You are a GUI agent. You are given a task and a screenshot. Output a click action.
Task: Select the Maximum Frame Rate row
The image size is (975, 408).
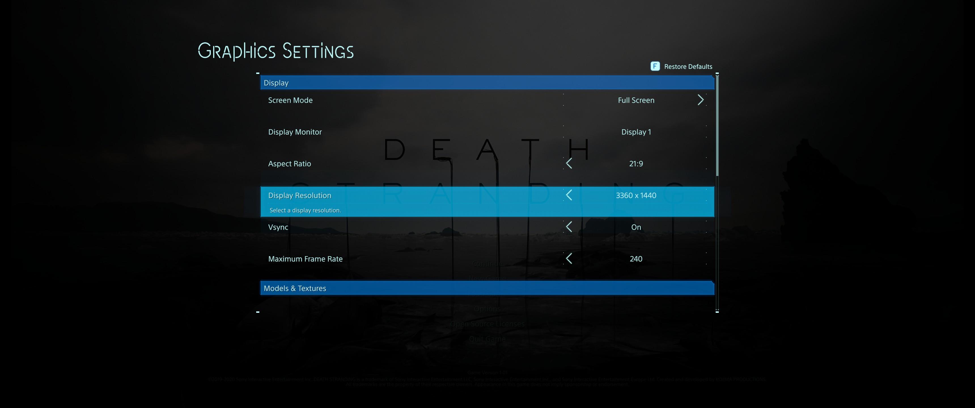[305, 259]
